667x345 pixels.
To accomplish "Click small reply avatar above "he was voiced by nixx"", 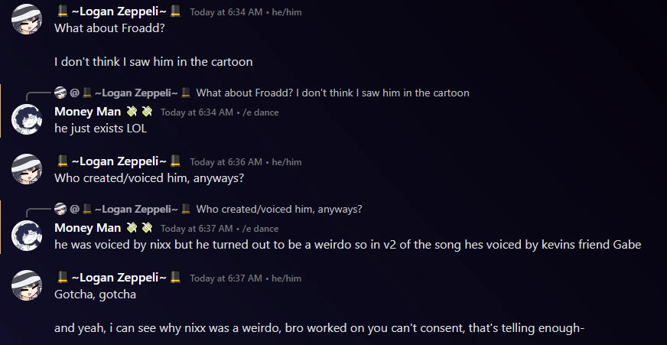I will tap(60, 210).
